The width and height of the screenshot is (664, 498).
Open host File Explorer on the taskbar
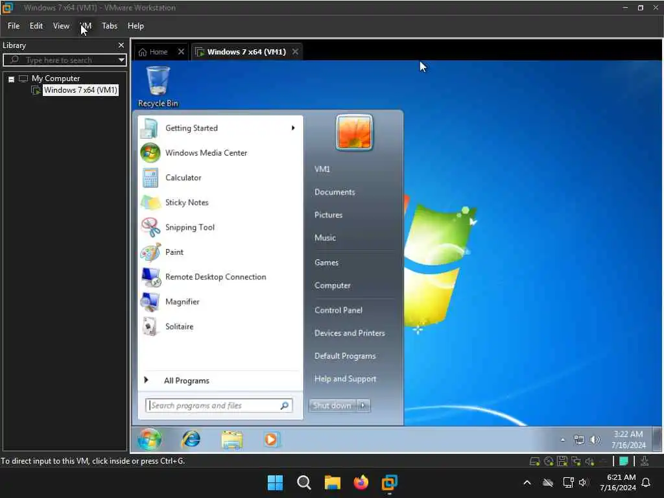tap(333, 482)
